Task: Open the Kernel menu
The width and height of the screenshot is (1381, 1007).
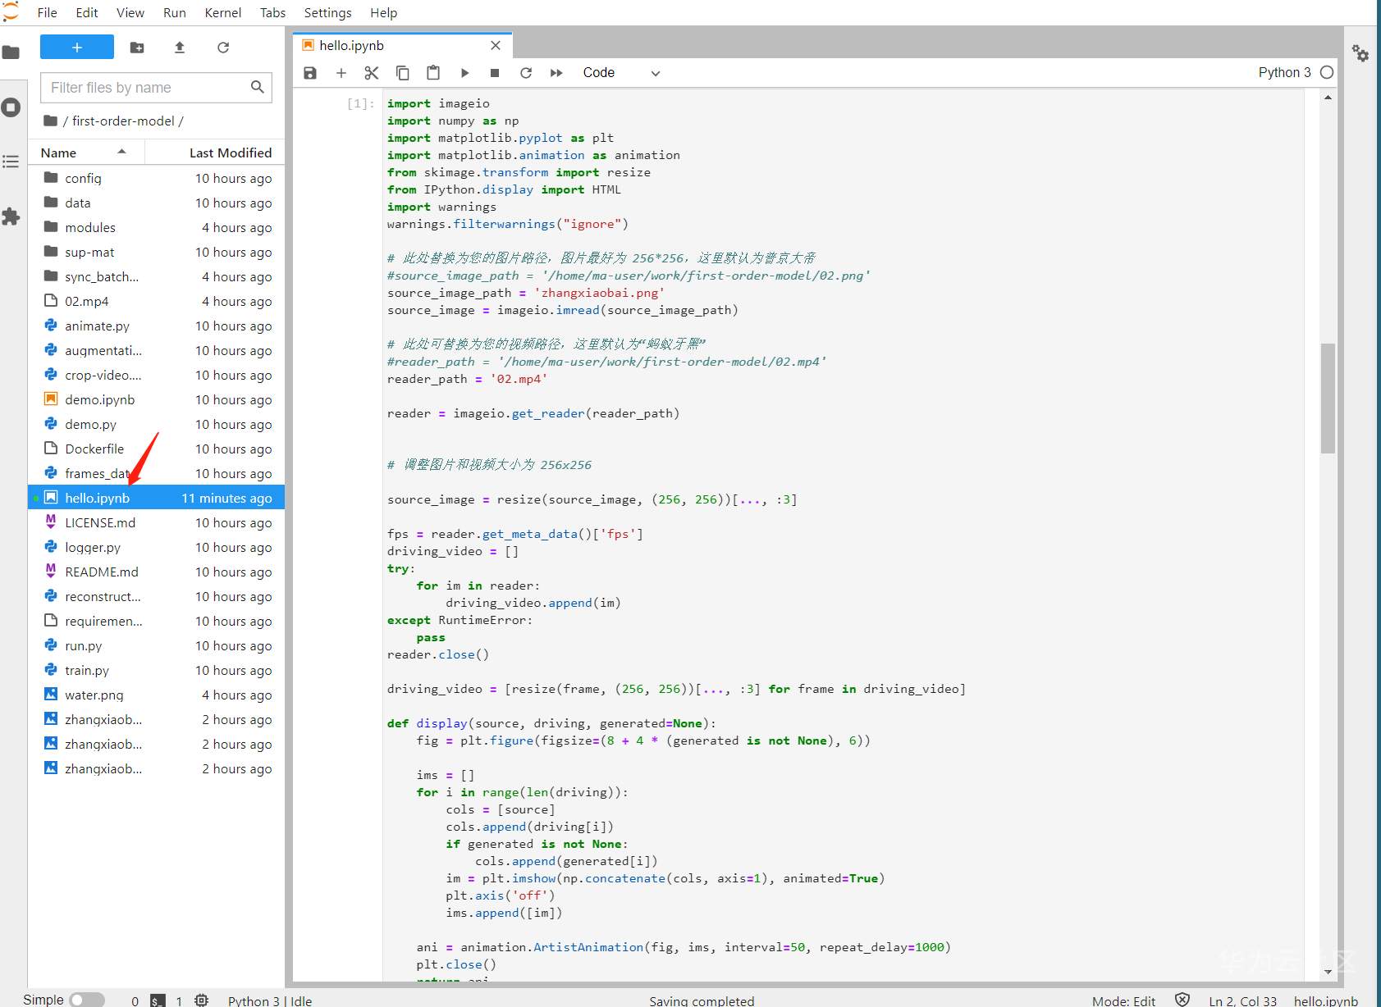Action: (222, 12)
